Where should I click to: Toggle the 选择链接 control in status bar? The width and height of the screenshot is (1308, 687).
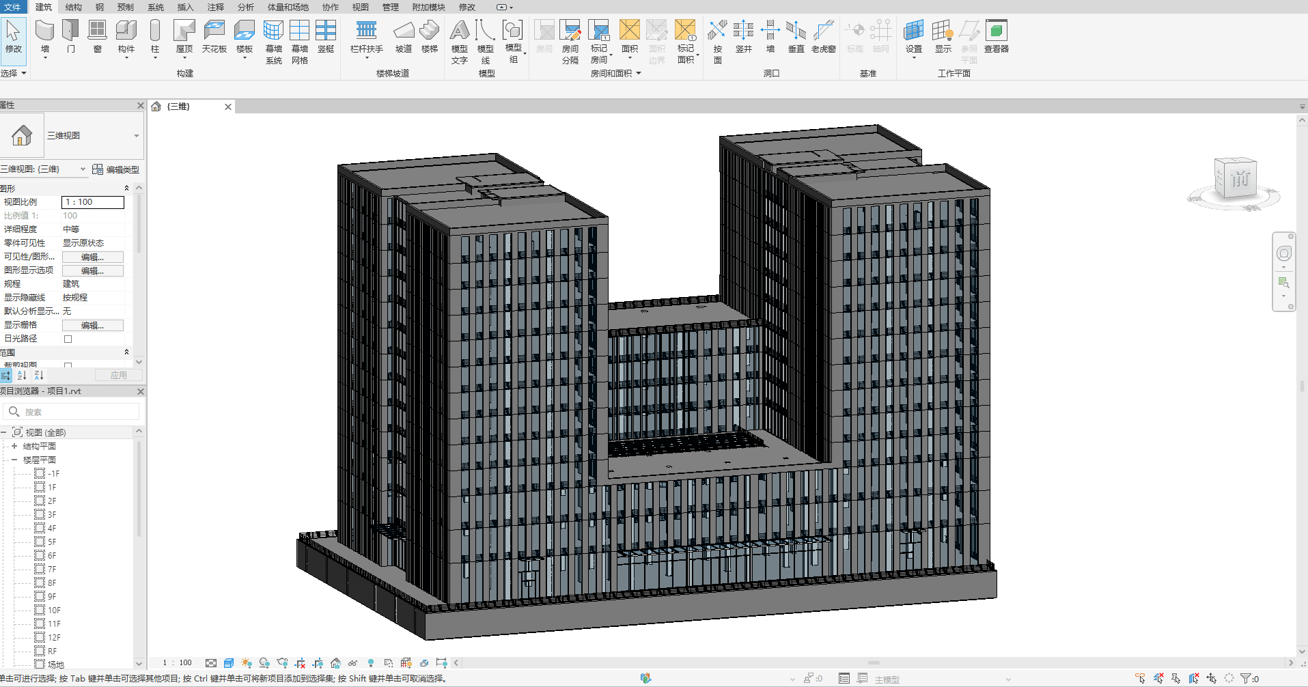point(1140,678)
